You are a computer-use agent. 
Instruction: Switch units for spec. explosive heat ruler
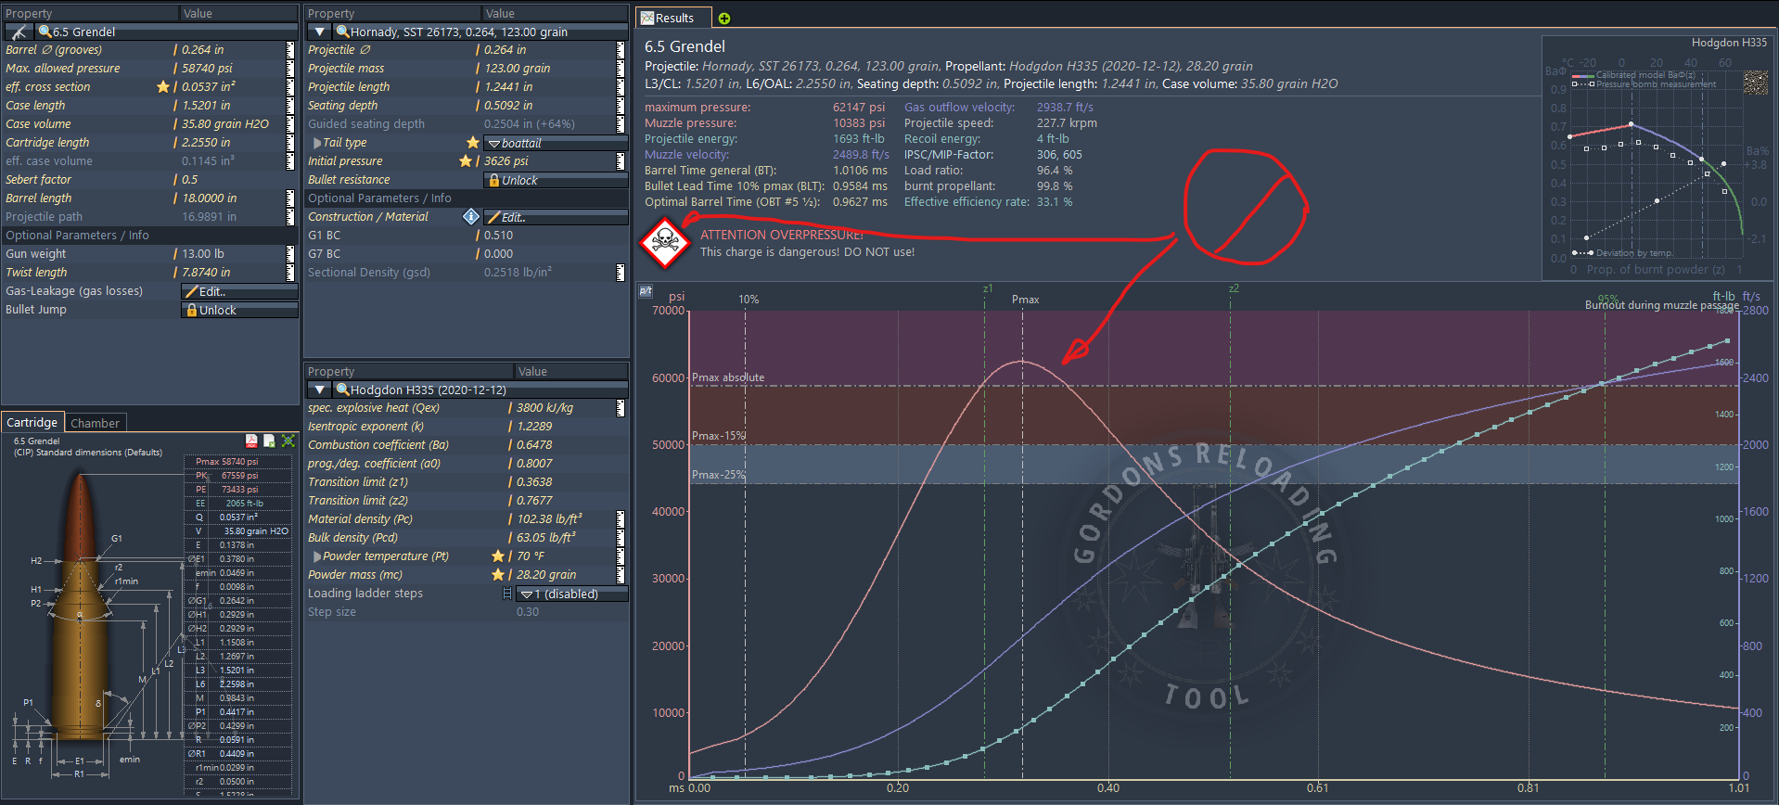[621, 408]
